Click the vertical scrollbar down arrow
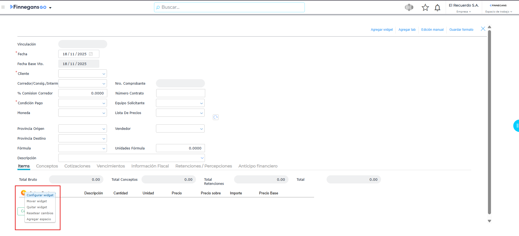This screenshot has height=236, width=519. click(x=489, y=221)
